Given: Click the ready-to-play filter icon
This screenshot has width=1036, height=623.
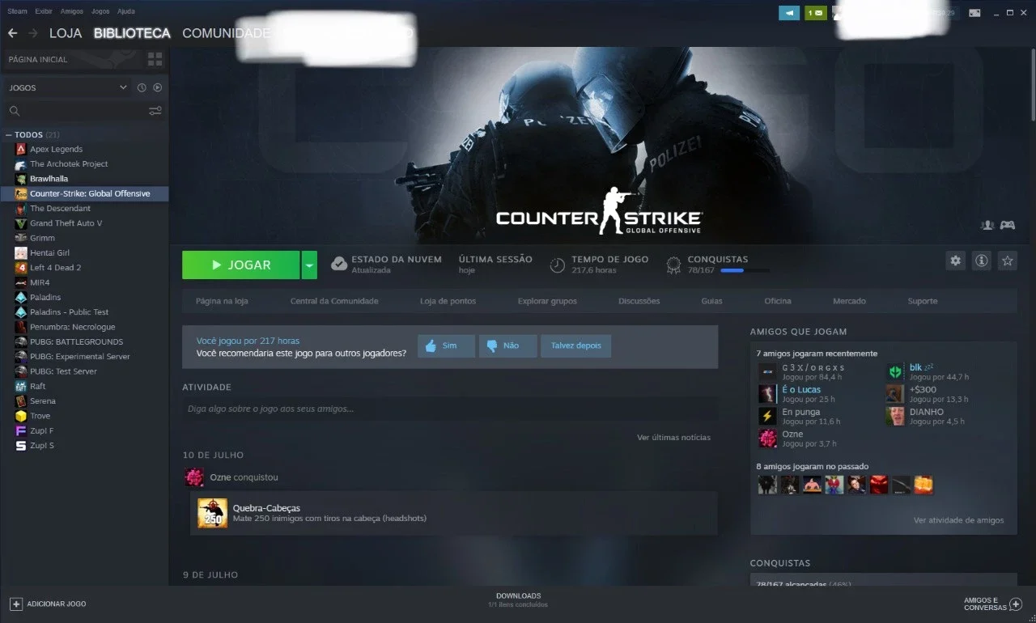Looking at the screenshot, I should [158, 87].
